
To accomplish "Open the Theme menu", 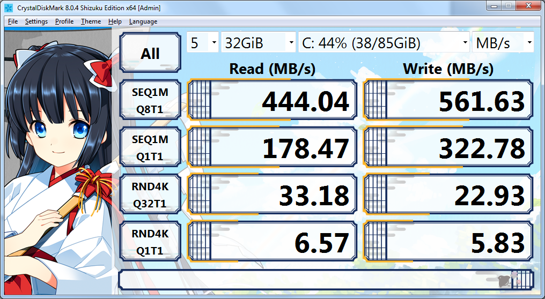I will pyautogui.click(x=91, y=21).
